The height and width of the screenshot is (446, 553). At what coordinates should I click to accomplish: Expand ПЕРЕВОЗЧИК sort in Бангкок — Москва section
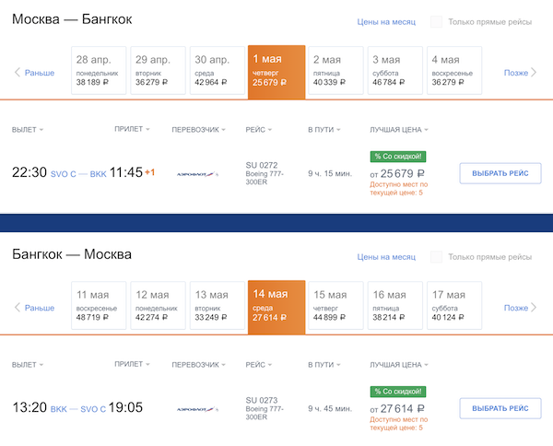[x=199, y=365]
